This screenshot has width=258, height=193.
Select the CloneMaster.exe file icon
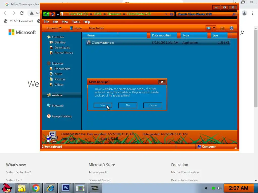[88, 43]
